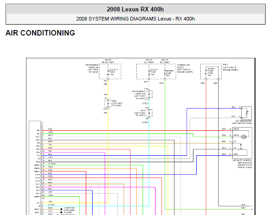Click the "AIR CONDITIONING" heading

coord(40,33)
